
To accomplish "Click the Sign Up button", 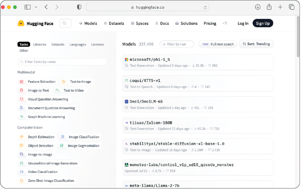I will (263, 23).
